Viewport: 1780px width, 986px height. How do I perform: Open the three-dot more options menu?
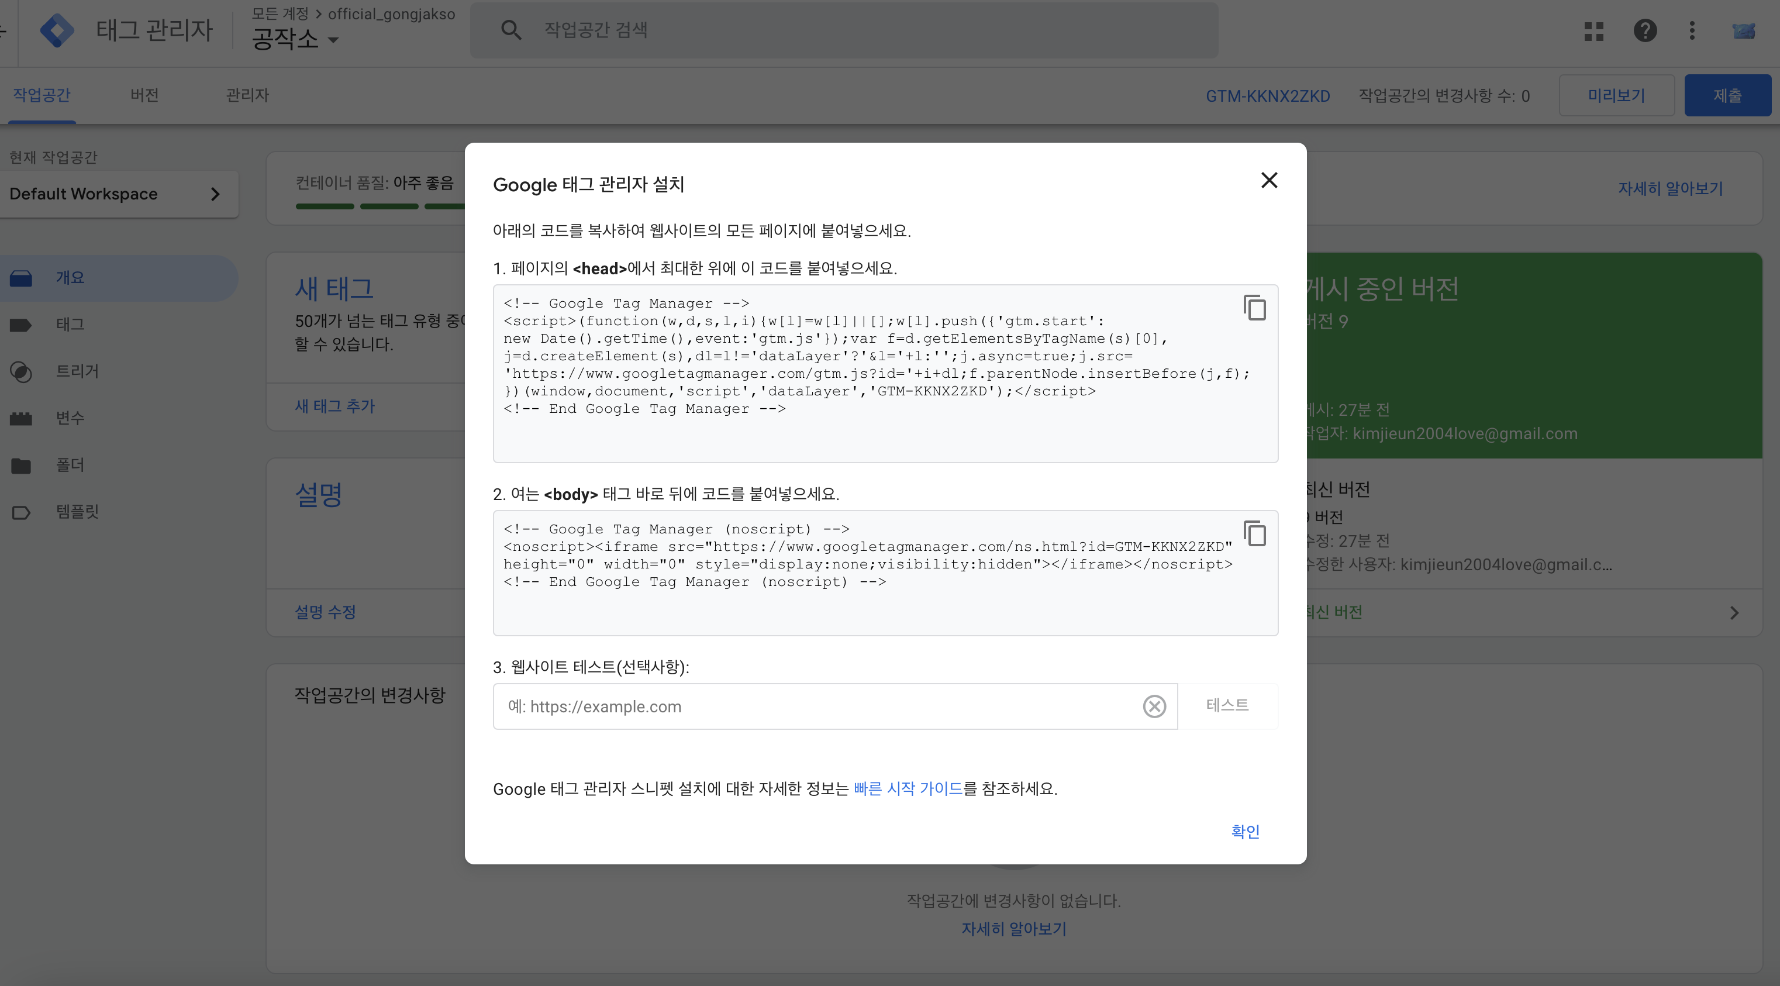1692,30
